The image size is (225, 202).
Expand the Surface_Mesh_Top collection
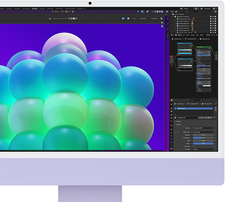click(176, 19)
